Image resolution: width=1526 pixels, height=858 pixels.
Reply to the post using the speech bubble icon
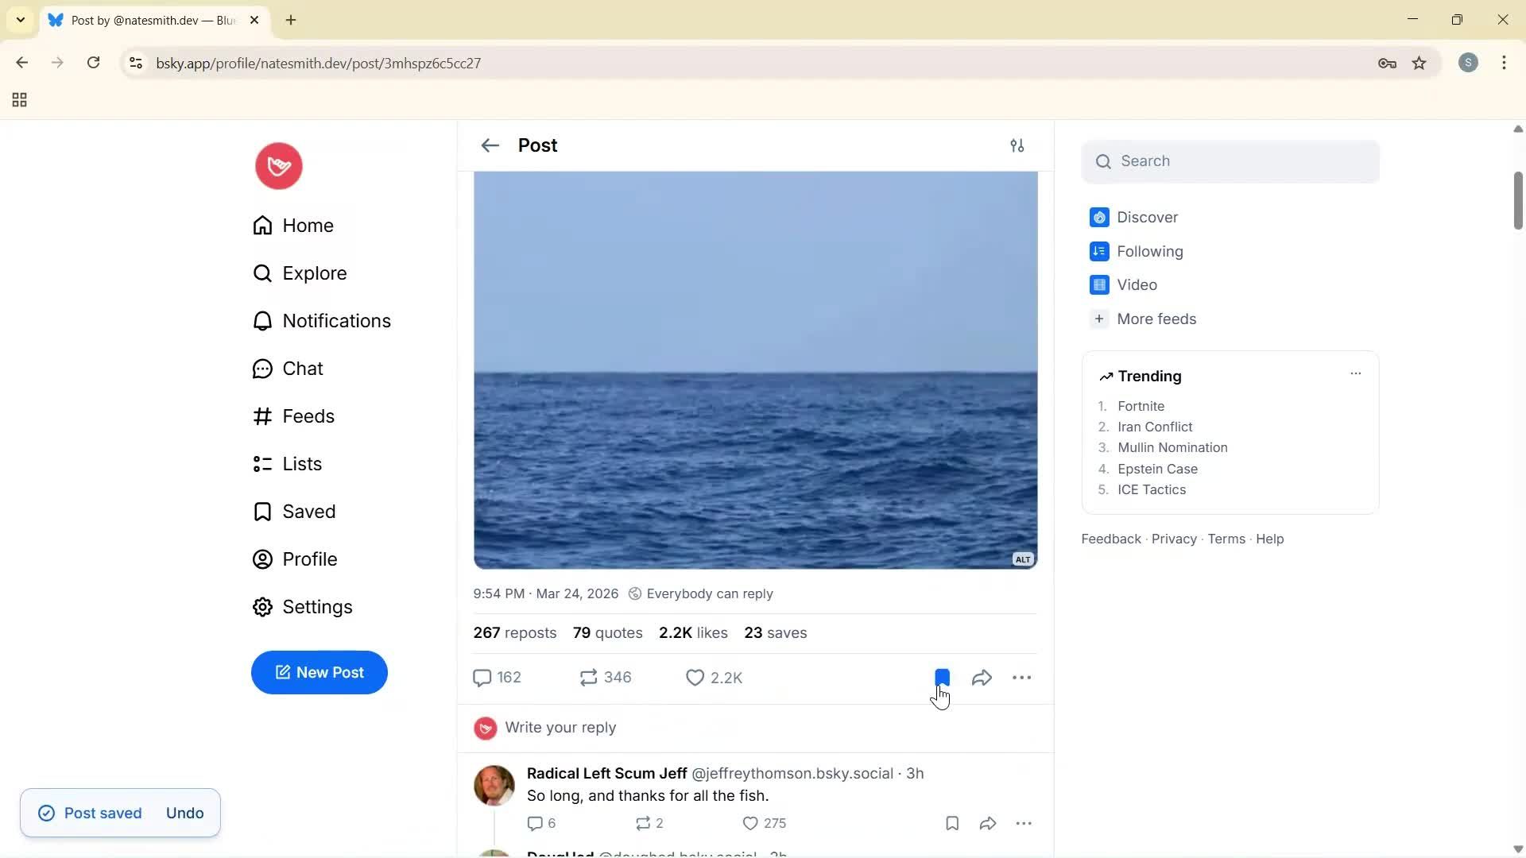(483, 677)
